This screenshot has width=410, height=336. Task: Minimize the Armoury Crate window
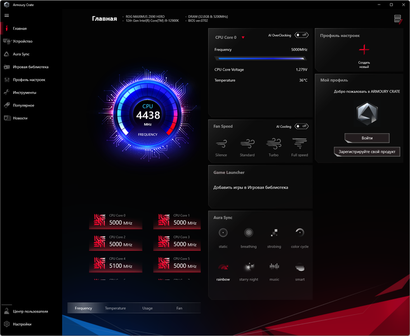pos(379,4)
